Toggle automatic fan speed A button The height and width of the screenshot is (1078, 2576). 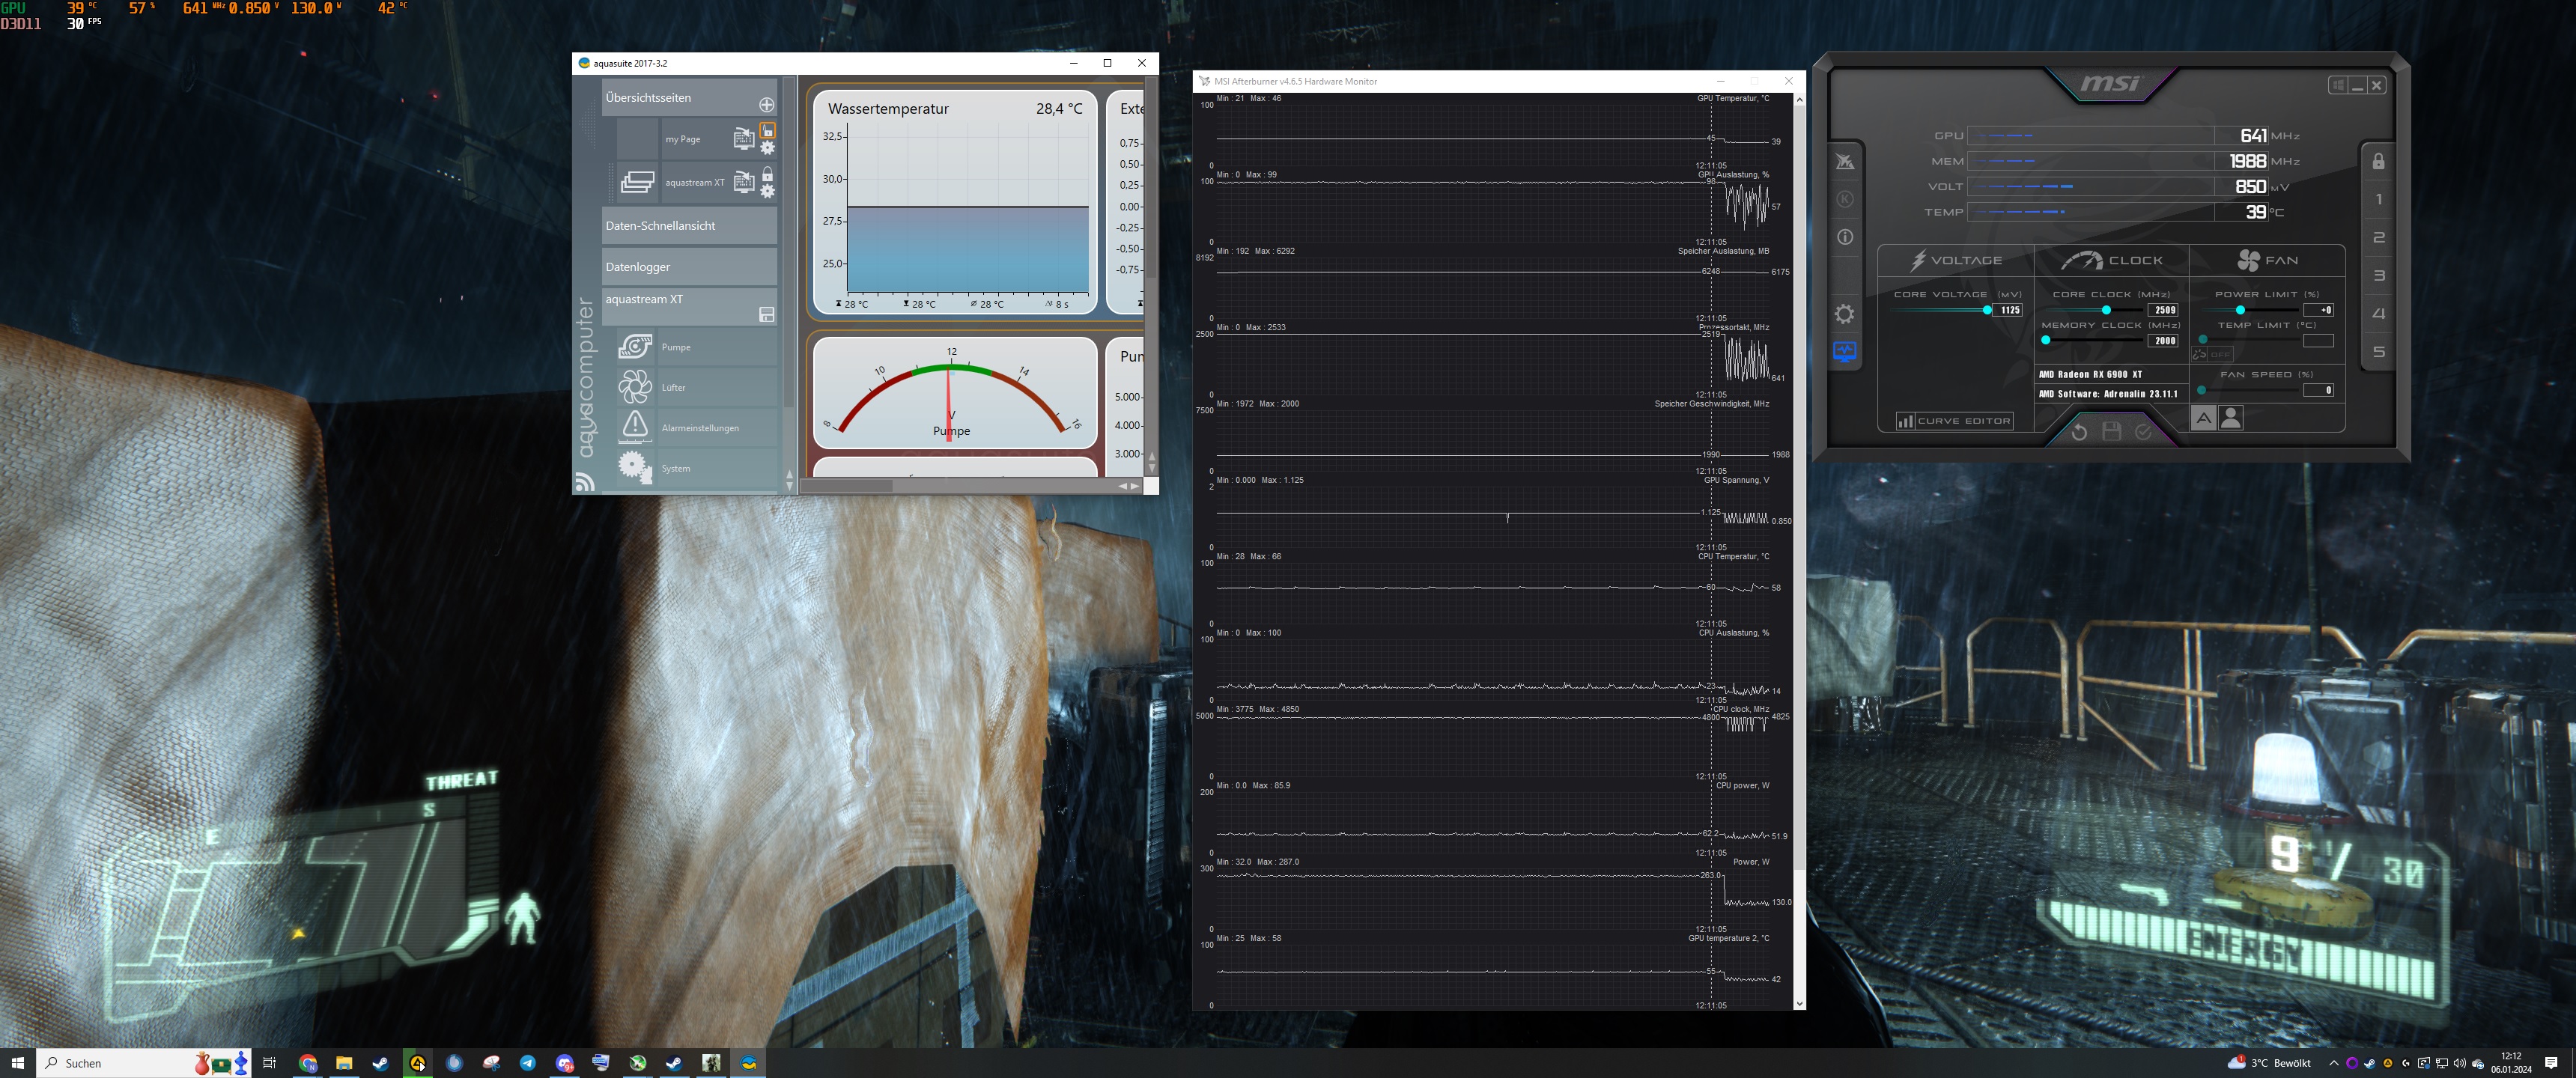(x=2203, y=419)
